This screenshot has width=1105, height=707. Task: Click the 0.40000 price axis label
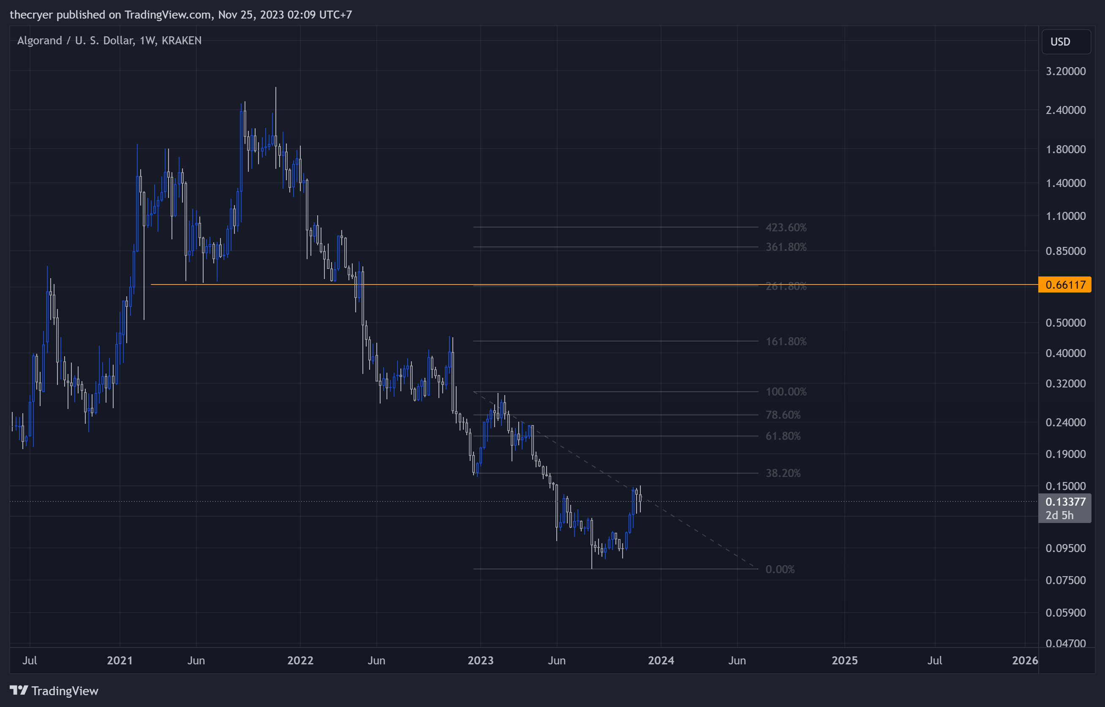tap(1065, 353)
